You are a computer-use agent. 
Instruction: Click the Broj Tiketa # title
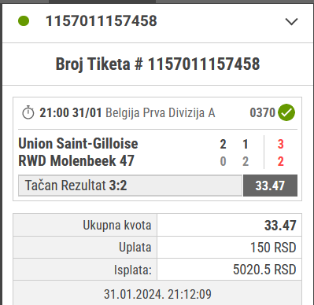[157, 64]
